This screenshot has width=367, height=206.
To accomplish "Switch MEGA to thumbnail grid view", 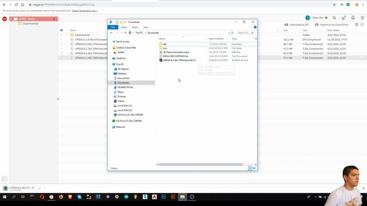I will coord(362,25).
